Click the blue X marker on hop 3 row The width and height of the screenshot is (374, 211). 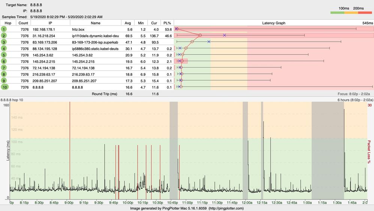click(x=209, y=42)
